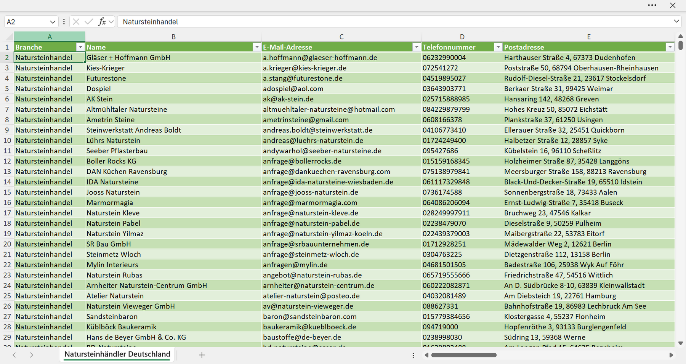
Task: Click the cancel formula X icon
Action: point(76,22)
